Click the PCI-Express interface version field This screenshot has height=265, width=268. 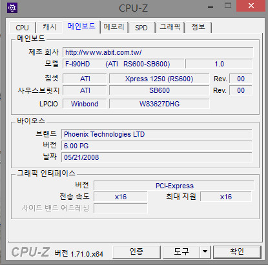coord(174,186)
